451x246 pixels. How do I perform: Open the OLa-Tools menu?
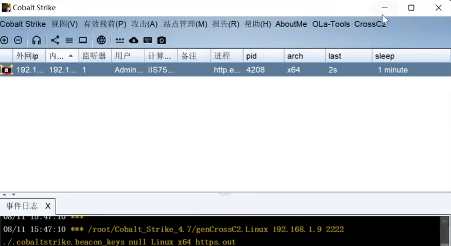[331, 24]
